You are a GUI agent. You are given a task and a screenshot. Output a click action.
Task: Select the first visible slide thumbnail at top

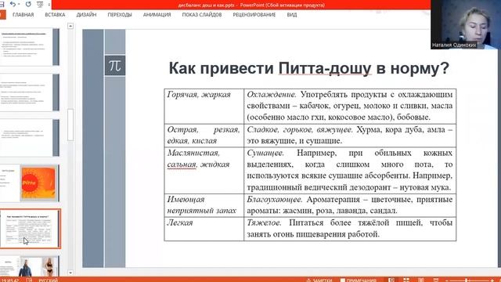(30, 47)
